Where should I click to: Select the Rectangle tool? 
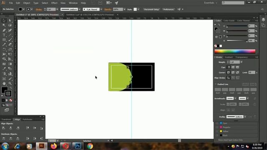(4, 40)
